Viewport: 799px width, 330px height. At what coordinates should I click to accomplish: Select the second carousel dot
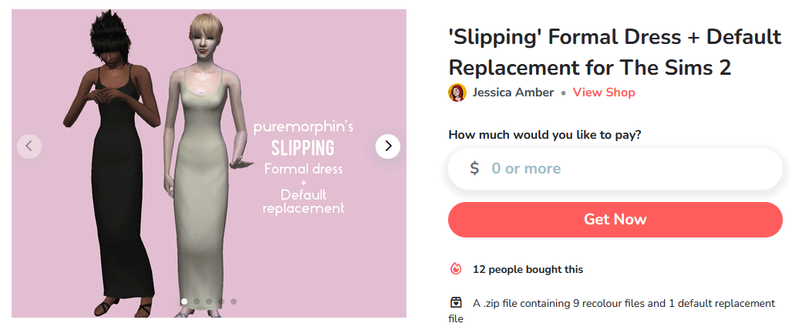[x=197, y=301]
